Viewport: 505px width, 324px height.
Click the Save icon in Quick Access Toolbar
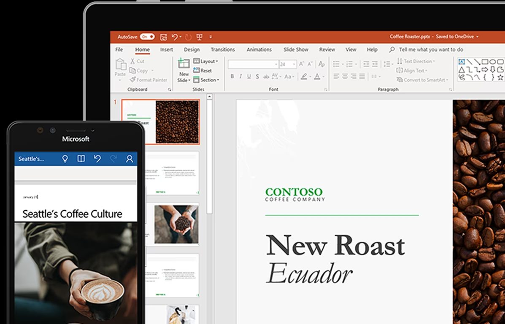(164, 37)
